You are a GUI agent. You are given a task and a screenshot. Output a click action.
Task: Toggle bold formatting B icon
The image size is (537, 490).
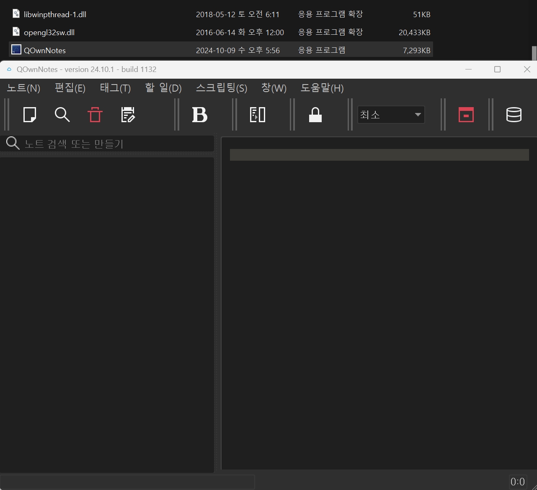200,115
